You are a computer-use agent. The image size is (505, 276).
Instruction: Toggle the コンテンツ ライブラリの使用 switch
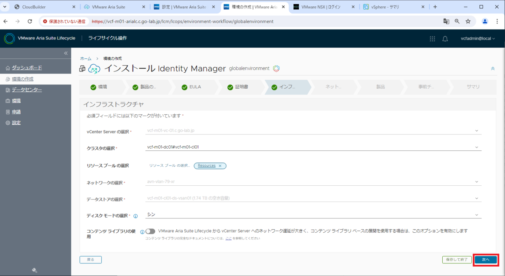point(150,231)
